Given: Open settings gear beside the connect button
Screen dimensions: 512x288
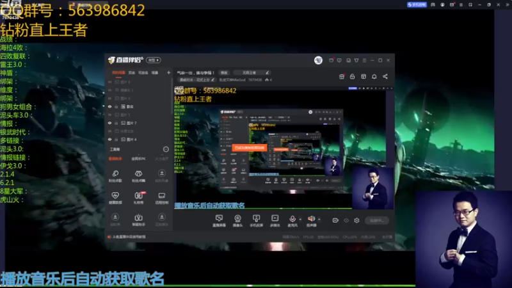Looking at the screenshot, I should pos(356,220).
